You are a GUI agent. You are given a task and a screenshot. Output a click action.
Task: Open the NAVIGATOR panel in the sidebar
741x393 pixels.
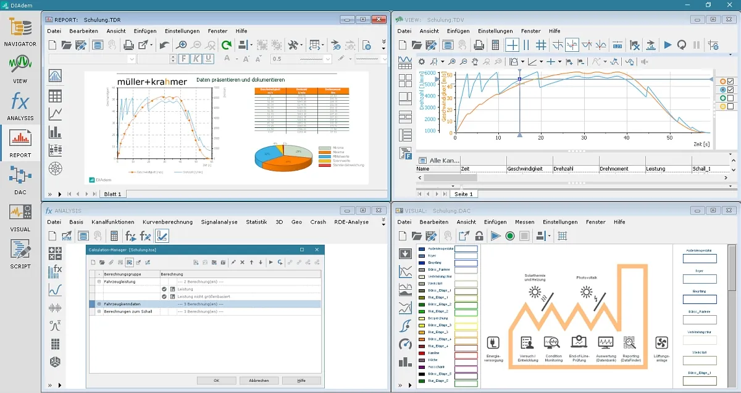click(20, 33)
